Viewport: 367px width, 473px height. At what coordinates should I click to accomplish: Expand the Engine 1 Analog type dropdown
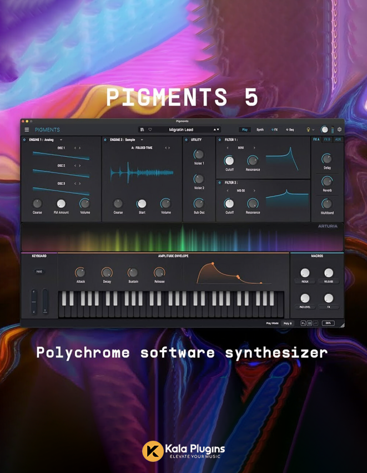click(x=61, y=140)
